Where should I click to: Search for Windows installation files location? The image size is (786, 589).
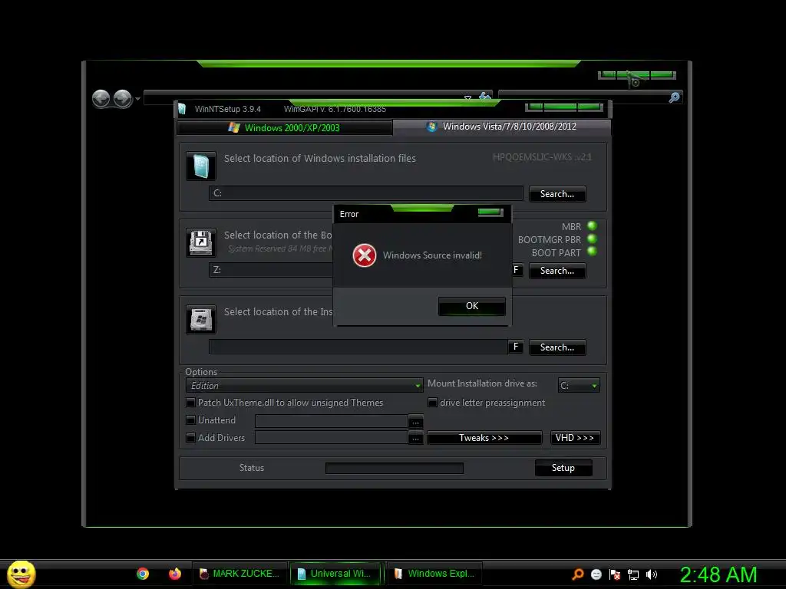(x=557, y=194)
